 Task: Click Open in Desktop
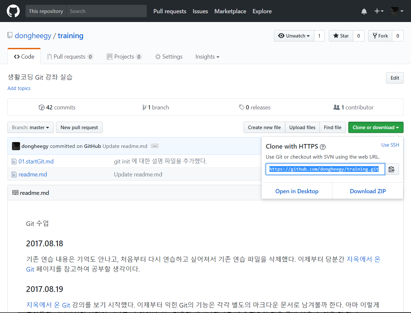297,191
